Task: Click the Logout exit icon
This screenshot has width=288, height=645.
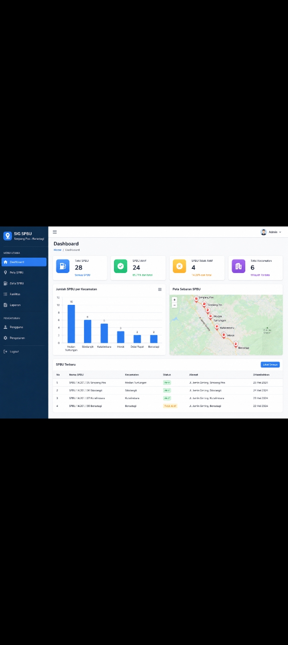Action: 6,352
